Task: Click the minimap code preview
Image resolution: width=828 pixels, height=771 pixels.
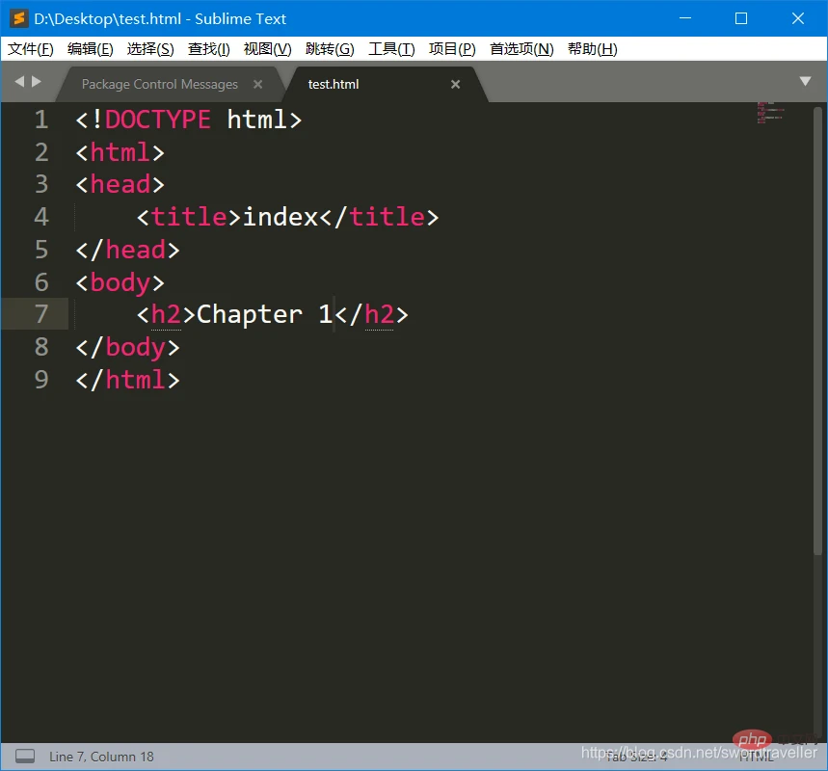Action: (x=770, y=113)
